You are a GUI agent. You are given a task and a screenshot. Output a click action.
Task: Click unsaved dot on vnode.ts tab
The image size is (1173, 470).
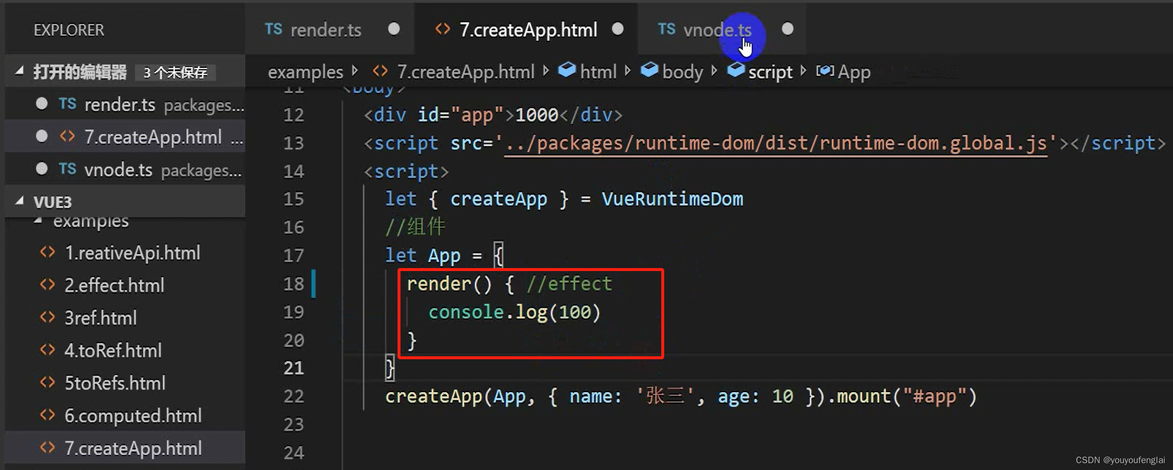787,29
